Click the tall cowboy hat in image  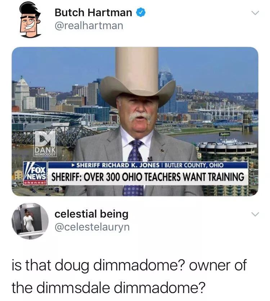(x=138, y=77)
